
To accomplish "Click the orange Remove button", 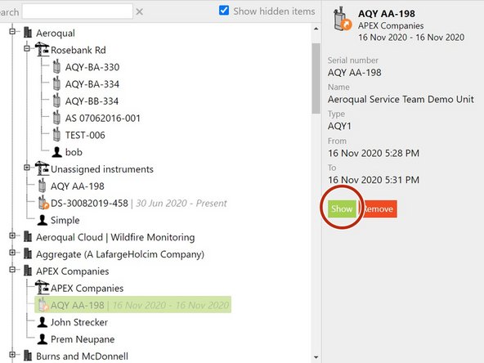I will (379, 209).
